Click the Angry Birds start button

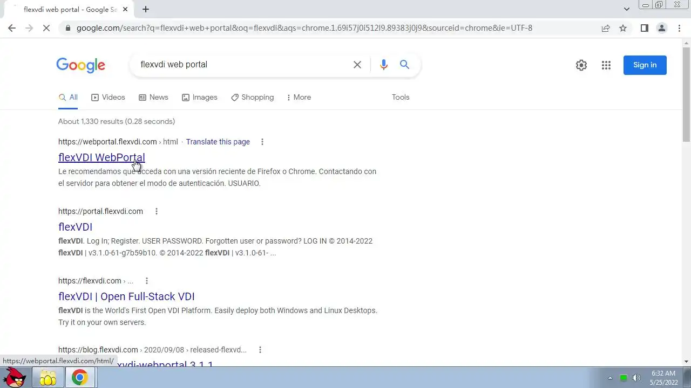tap(15, 378)
